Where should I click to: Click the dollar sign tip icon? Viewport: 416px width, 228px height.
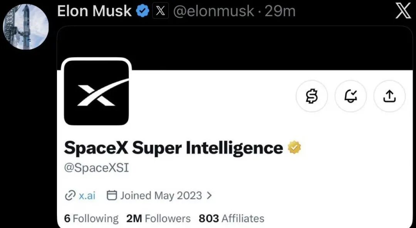tap(312, 96)
